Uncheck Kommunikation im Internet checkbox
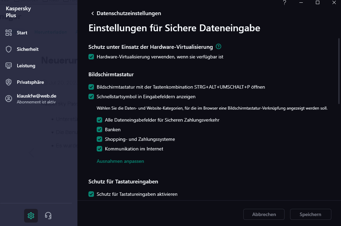Viewport: 341px width, 226px height. 99,149
